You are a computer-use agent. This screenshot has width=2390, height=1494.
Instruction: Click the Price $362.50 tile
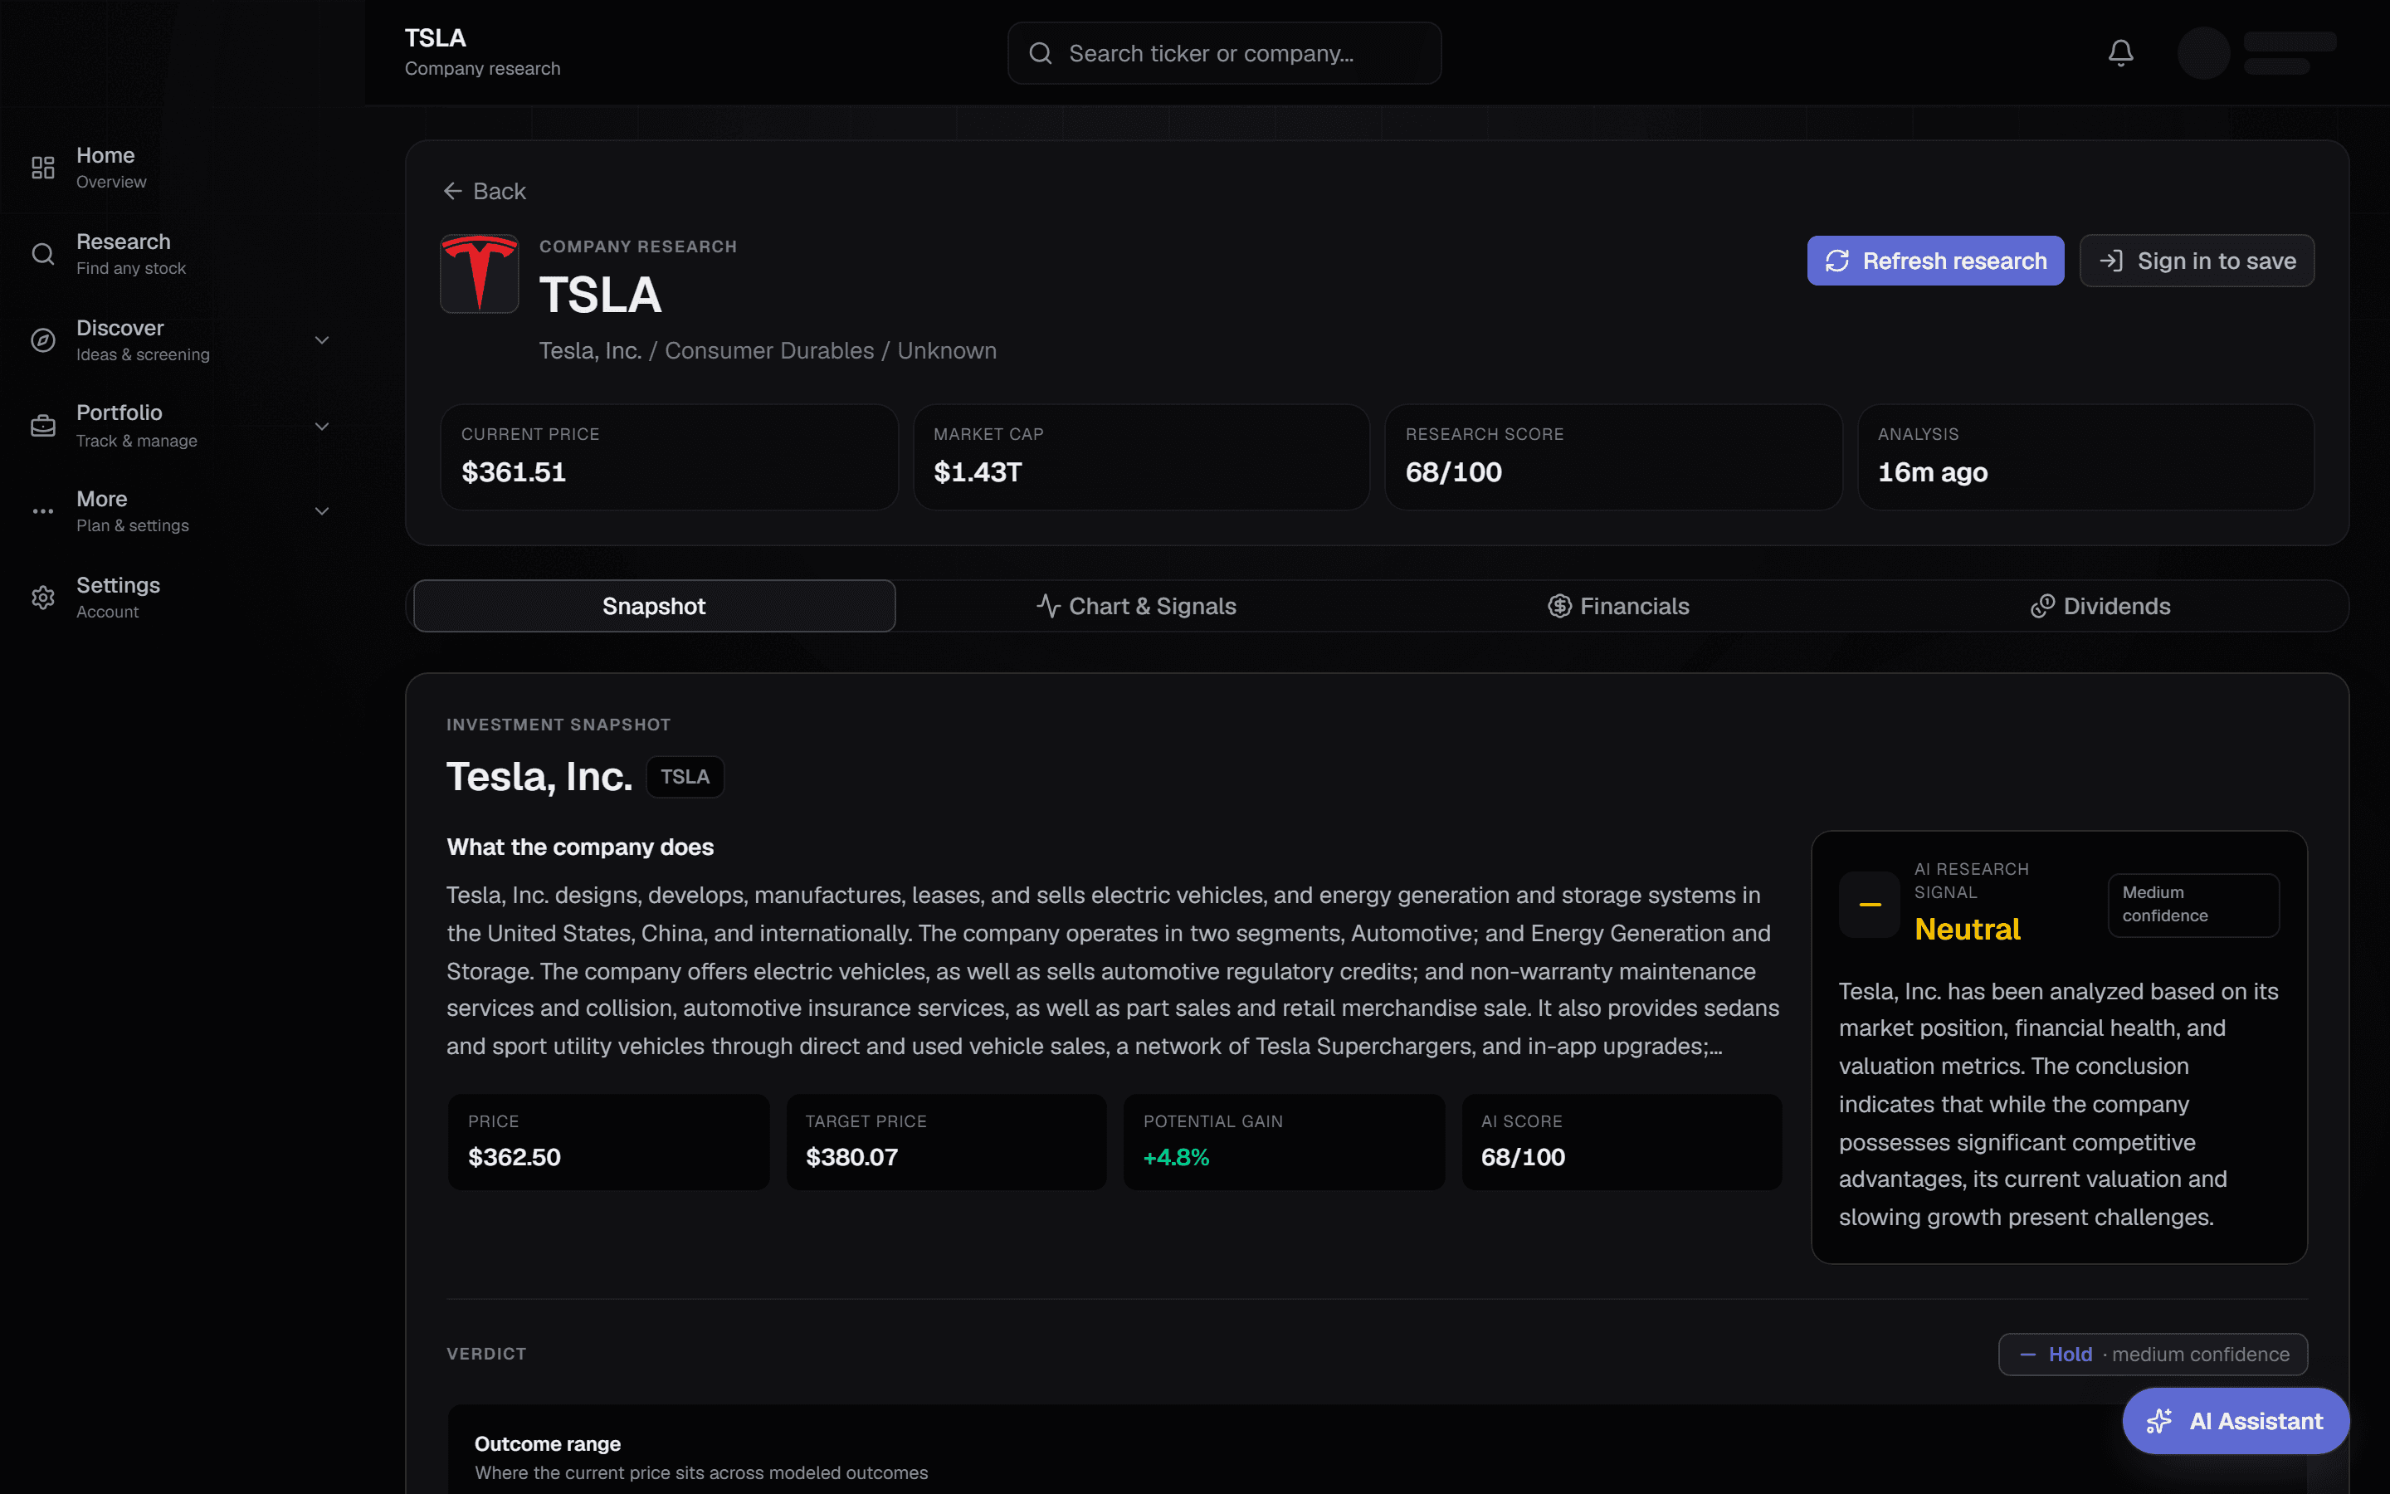[608, 1141]
